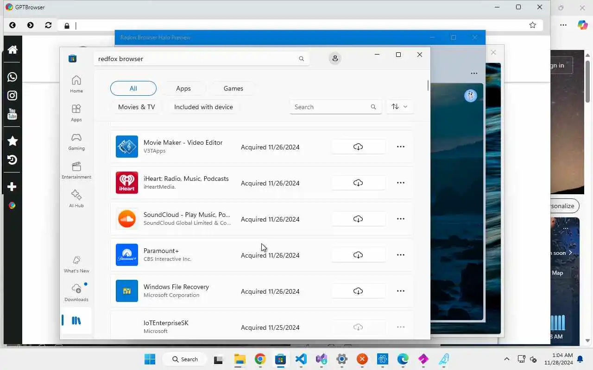Open Chrome from taskbar
The height and width of the screenshot is (370, 593).
(260, 359)
